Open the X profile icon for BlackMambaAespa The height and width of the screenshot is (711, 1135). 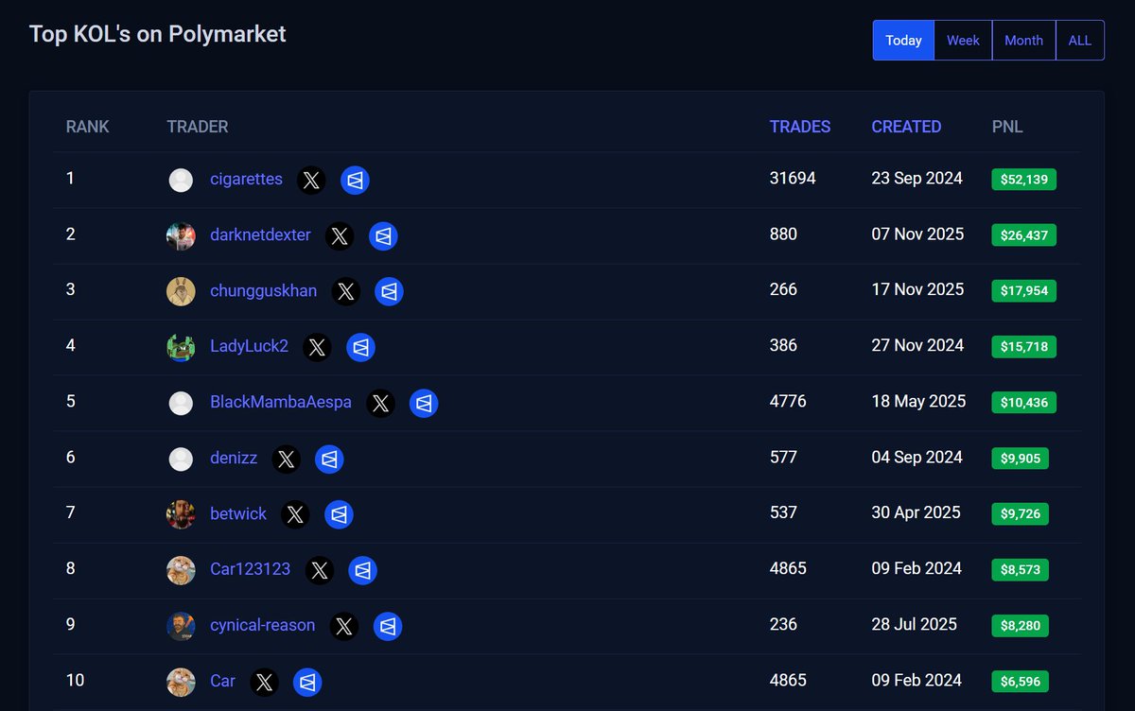[x=380, y=403]
